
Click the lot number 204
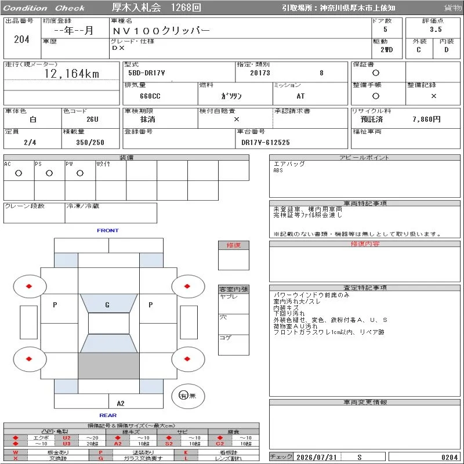[21, 39]
